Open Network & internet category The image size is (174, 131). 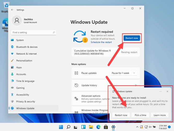coord(33,54)
